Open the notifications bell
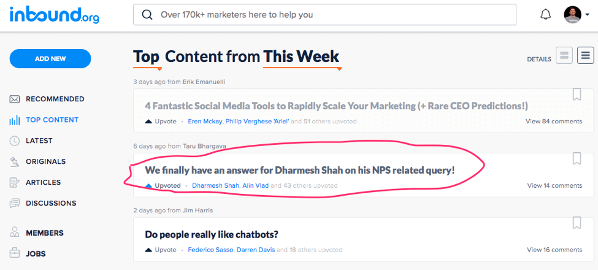This screenshot has width=598, height=270. (x=545, y=15)
